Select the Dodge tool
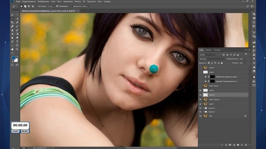This screenshot has height=149, width=266. (x=17, y=38)
